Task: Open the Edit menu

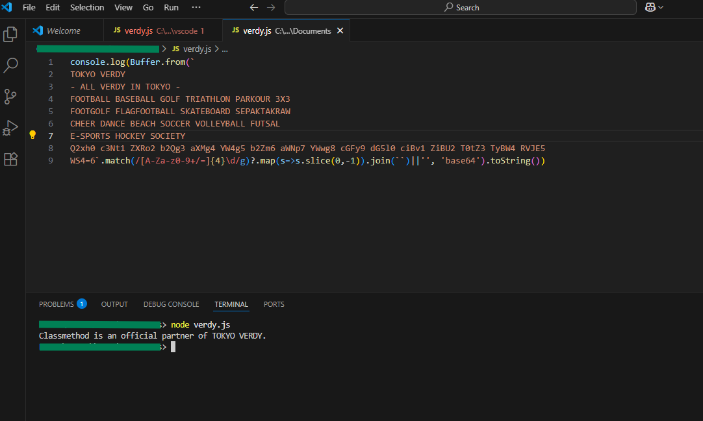Action: click(x=53, y=8)
